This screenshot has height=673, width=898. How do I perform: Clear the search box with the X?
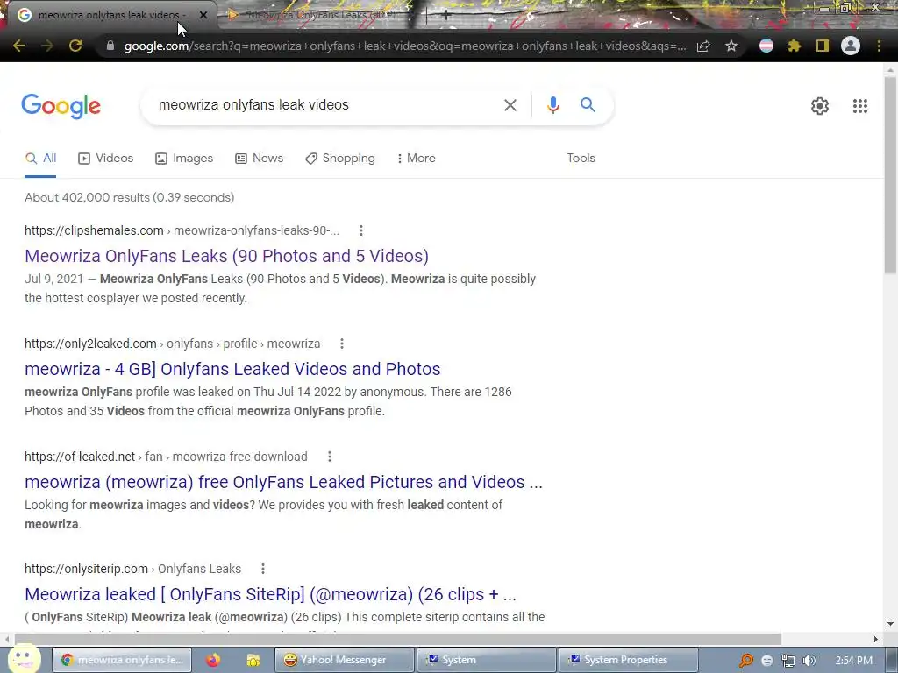pos(510,105)
